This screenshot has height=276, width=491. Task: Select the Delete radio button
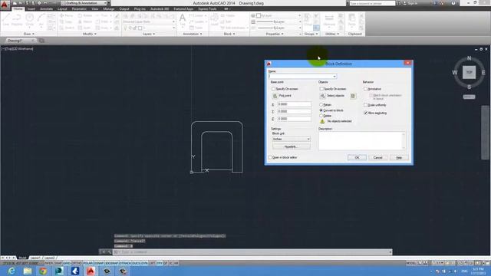click(x=321, y=116)
